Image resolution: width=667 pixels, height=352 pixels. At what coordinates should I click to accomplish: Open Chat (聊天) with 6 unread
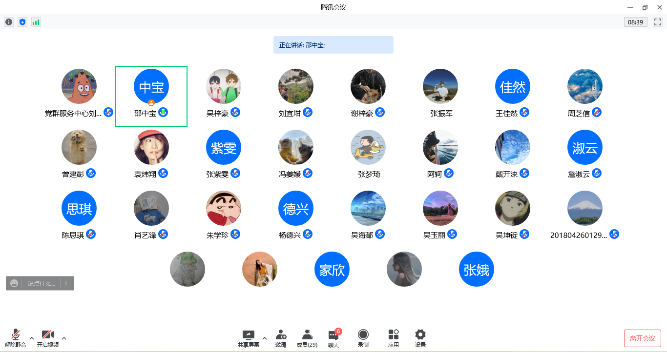(x=333, y=338)
